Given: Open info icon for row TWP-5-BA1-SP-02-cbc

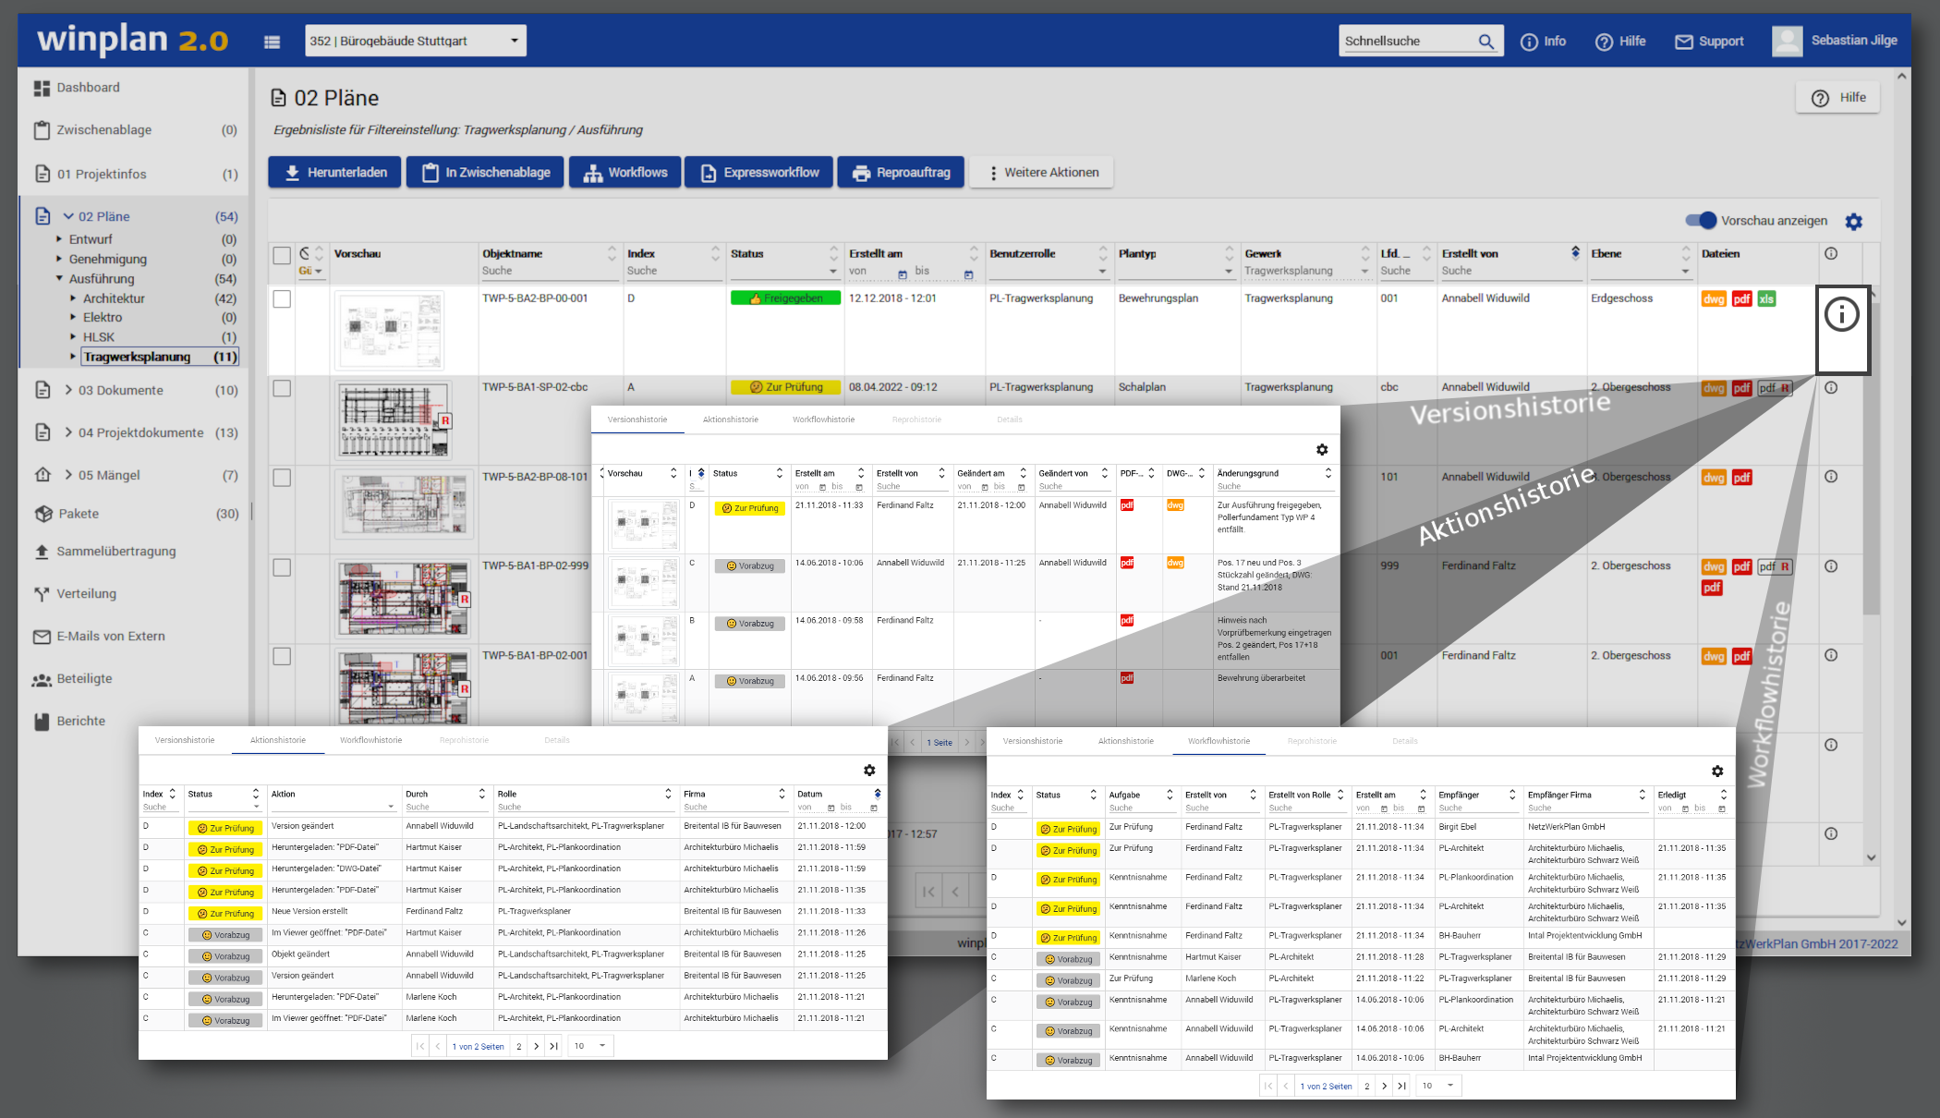Looking at the screenshot, I should (1830, 388).
